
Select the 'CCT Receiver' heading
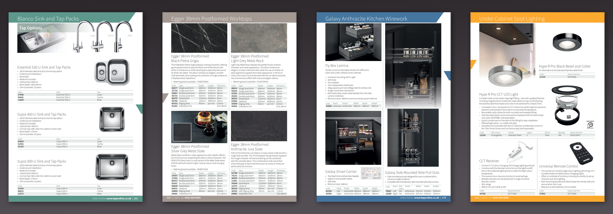pos(489,161)
